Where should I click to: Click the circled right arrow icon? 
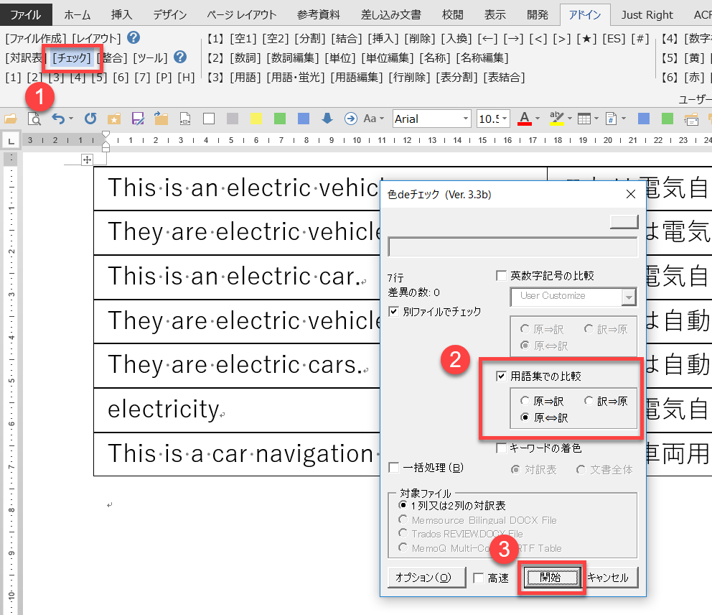pos(350,119)
